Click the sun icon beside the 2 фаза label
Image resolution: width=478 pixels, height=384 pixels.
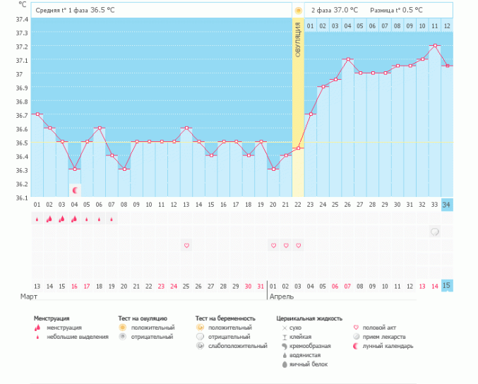tap(299, 11)
